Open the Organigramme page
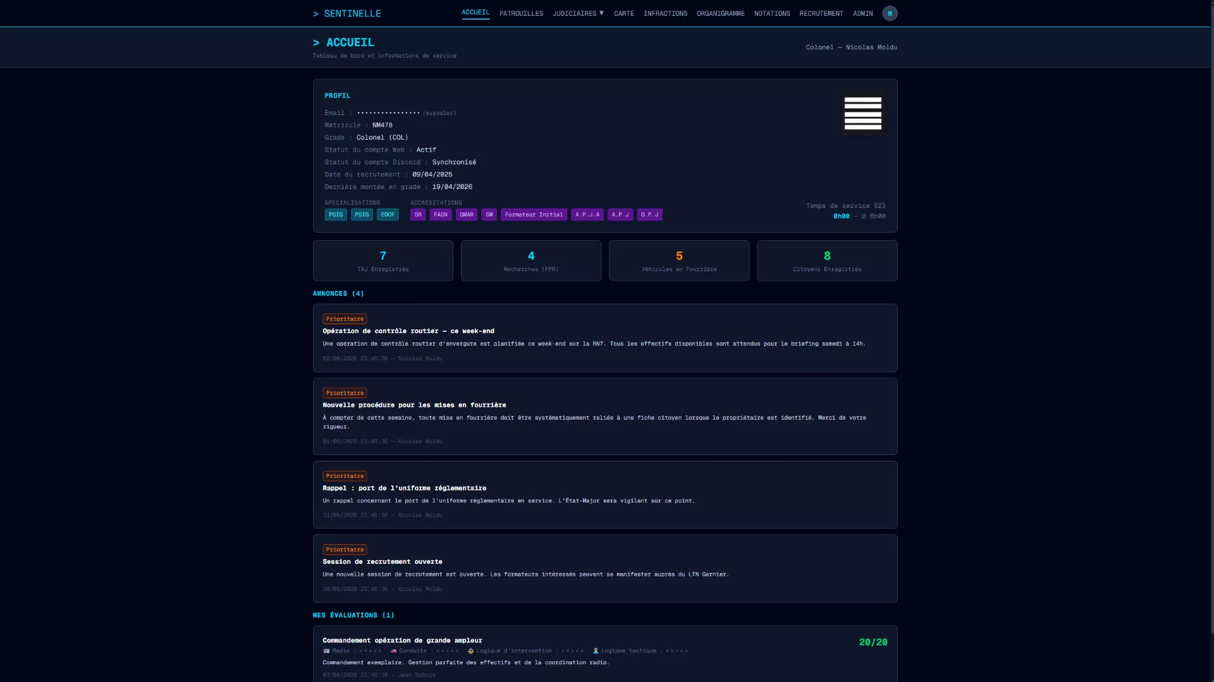The width and height of the screenshot is (1214, 682). (x=720, y=13)
